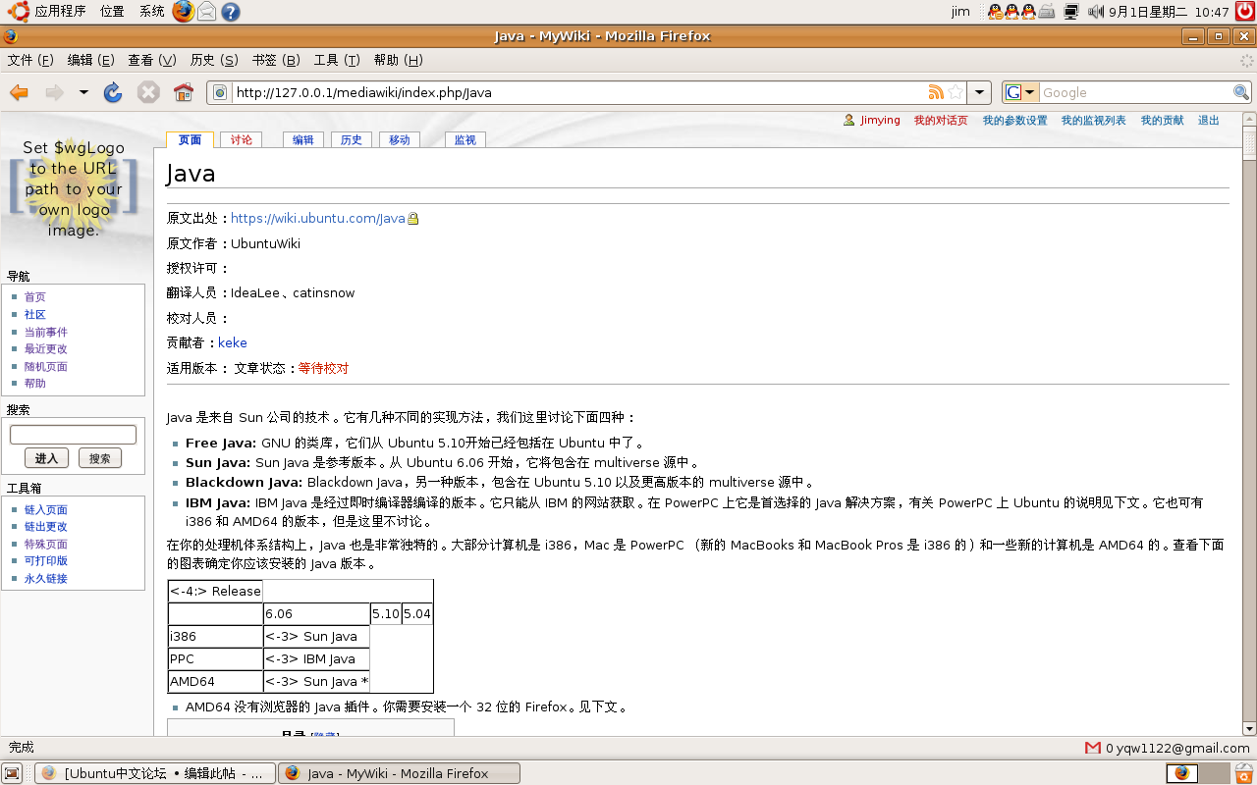Image resolution: width=1257 pixels, height=785 pixels.
Task: Click the show desktop icon in bottom panel
Action: point(12,773)
